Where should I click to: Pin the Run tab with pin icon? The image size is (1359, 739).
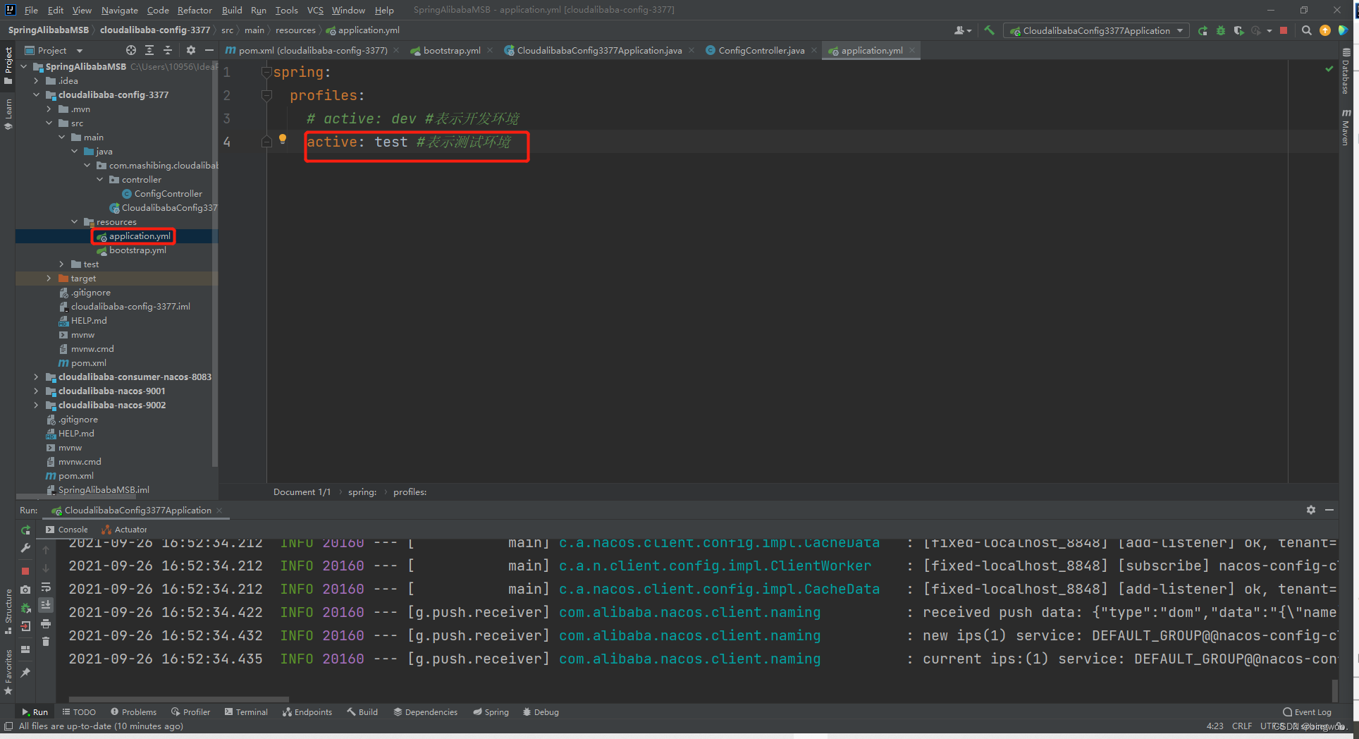[x=25, y=673]
